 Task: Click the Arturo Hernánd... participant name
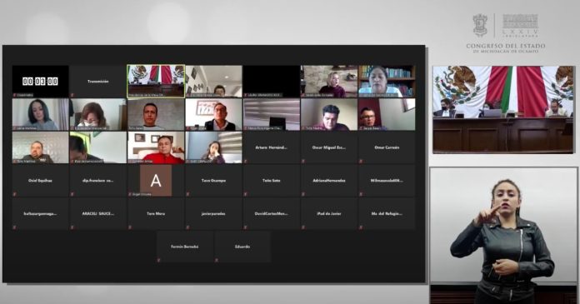click(271, 147)
